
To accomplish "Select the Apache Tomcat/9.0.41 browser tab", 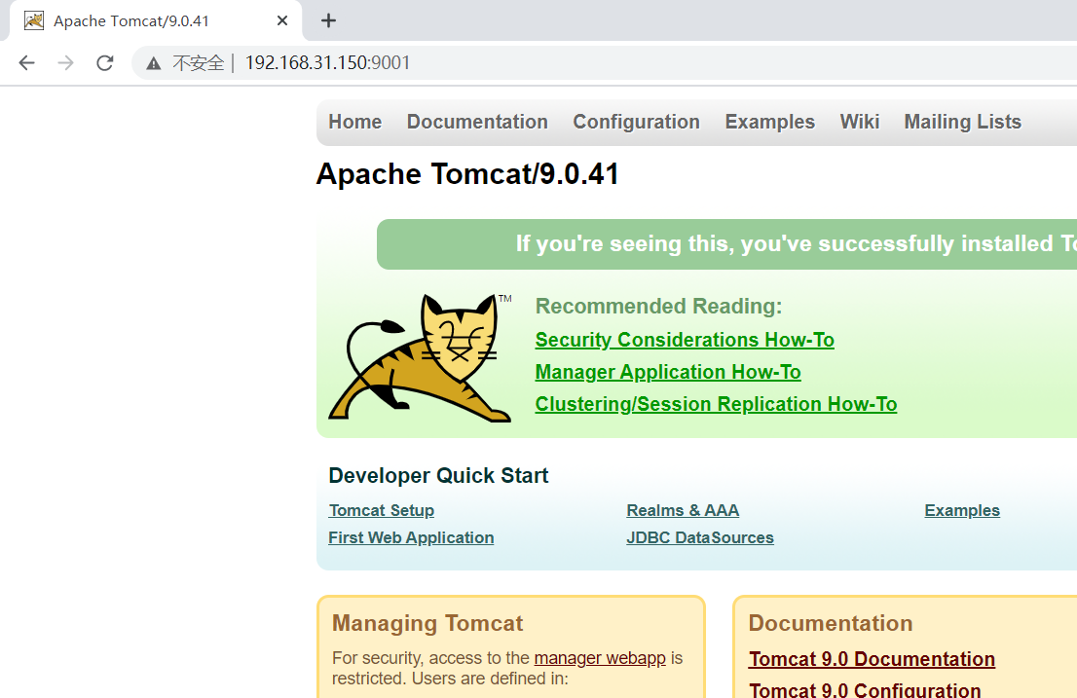I will [x=156, y=20].
